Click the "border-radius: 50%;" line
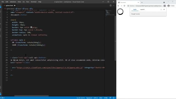176x99 pixels. pyautogui.click(x=21, y=32)
